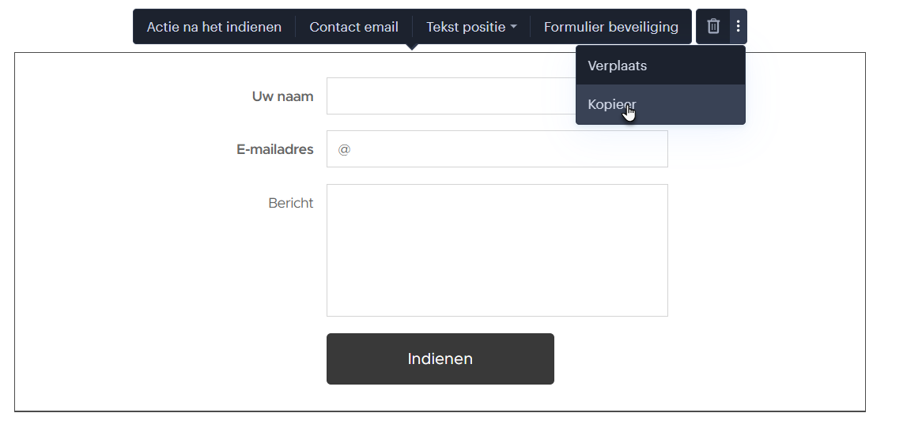This screenshot has height=428, width=907.
Task: Click the three-dot more options icon
Action: click(738, 27)
